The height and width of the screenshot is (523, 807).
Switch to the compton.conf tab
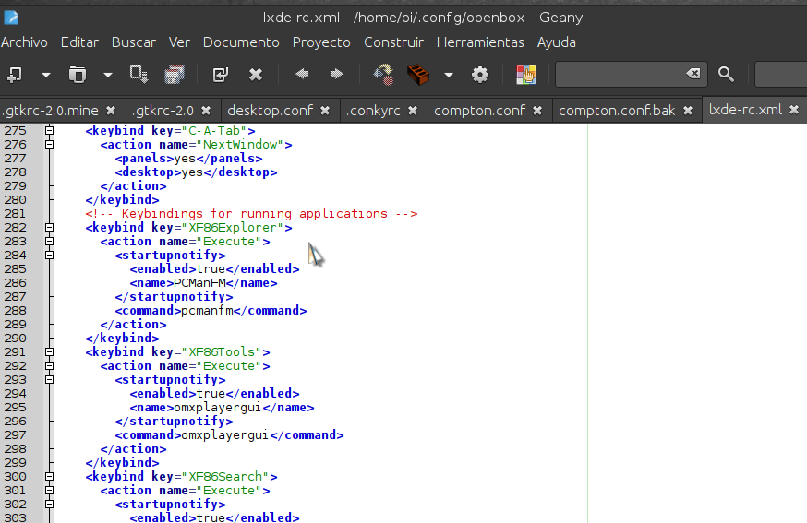(x=479, y=111)
